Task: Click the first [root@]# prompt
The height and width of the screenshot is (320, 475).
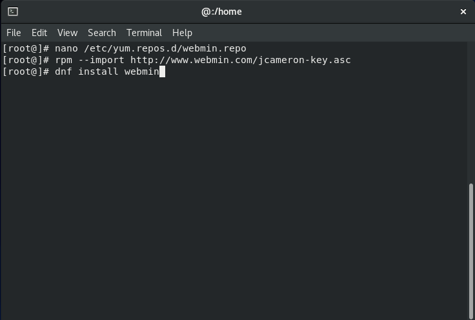Action: pos(26,48)
